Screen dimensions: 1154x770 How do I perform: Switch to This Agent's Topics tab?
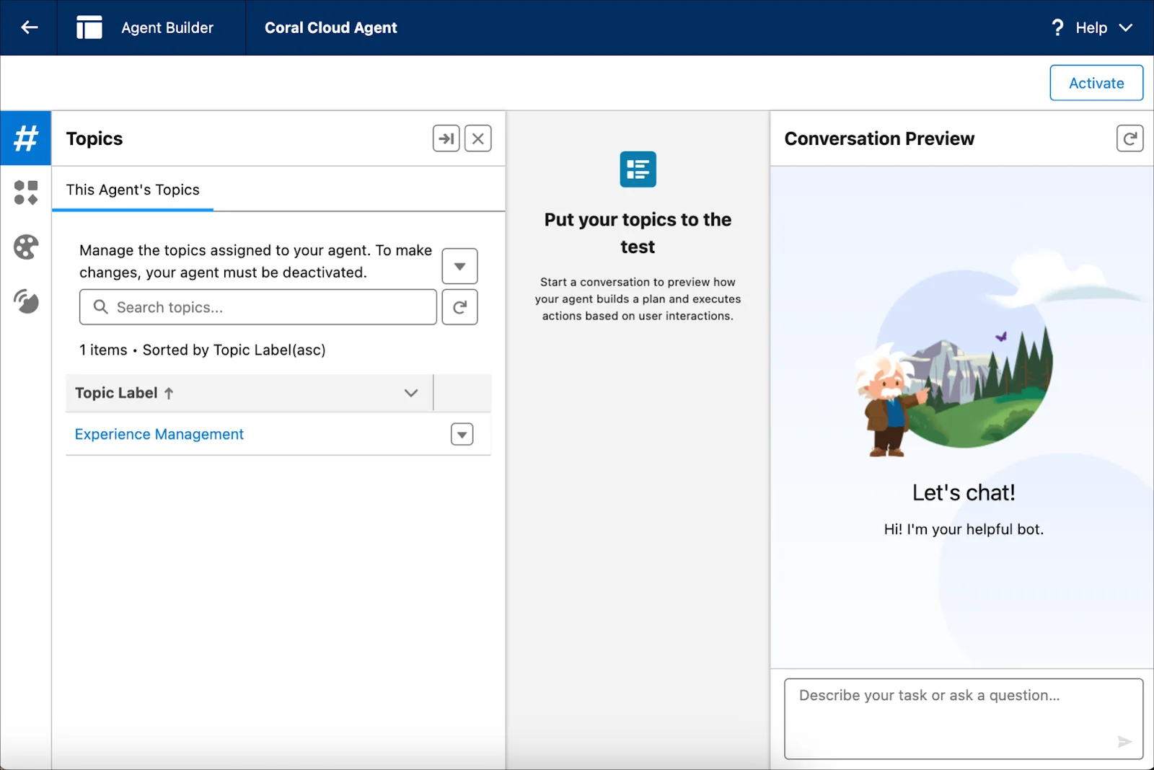(x=132, y=190)
